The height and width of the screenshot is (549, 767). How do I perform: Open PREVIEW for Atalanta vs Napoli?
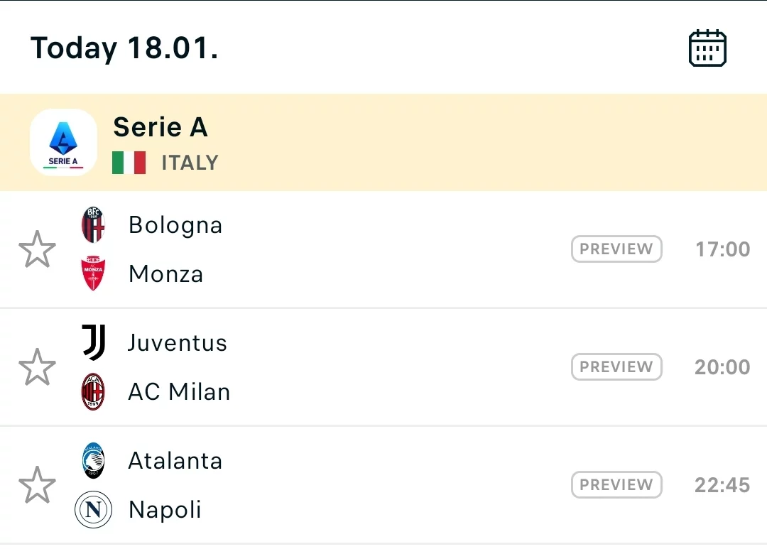pyautogui.click(x=616, y=484)
